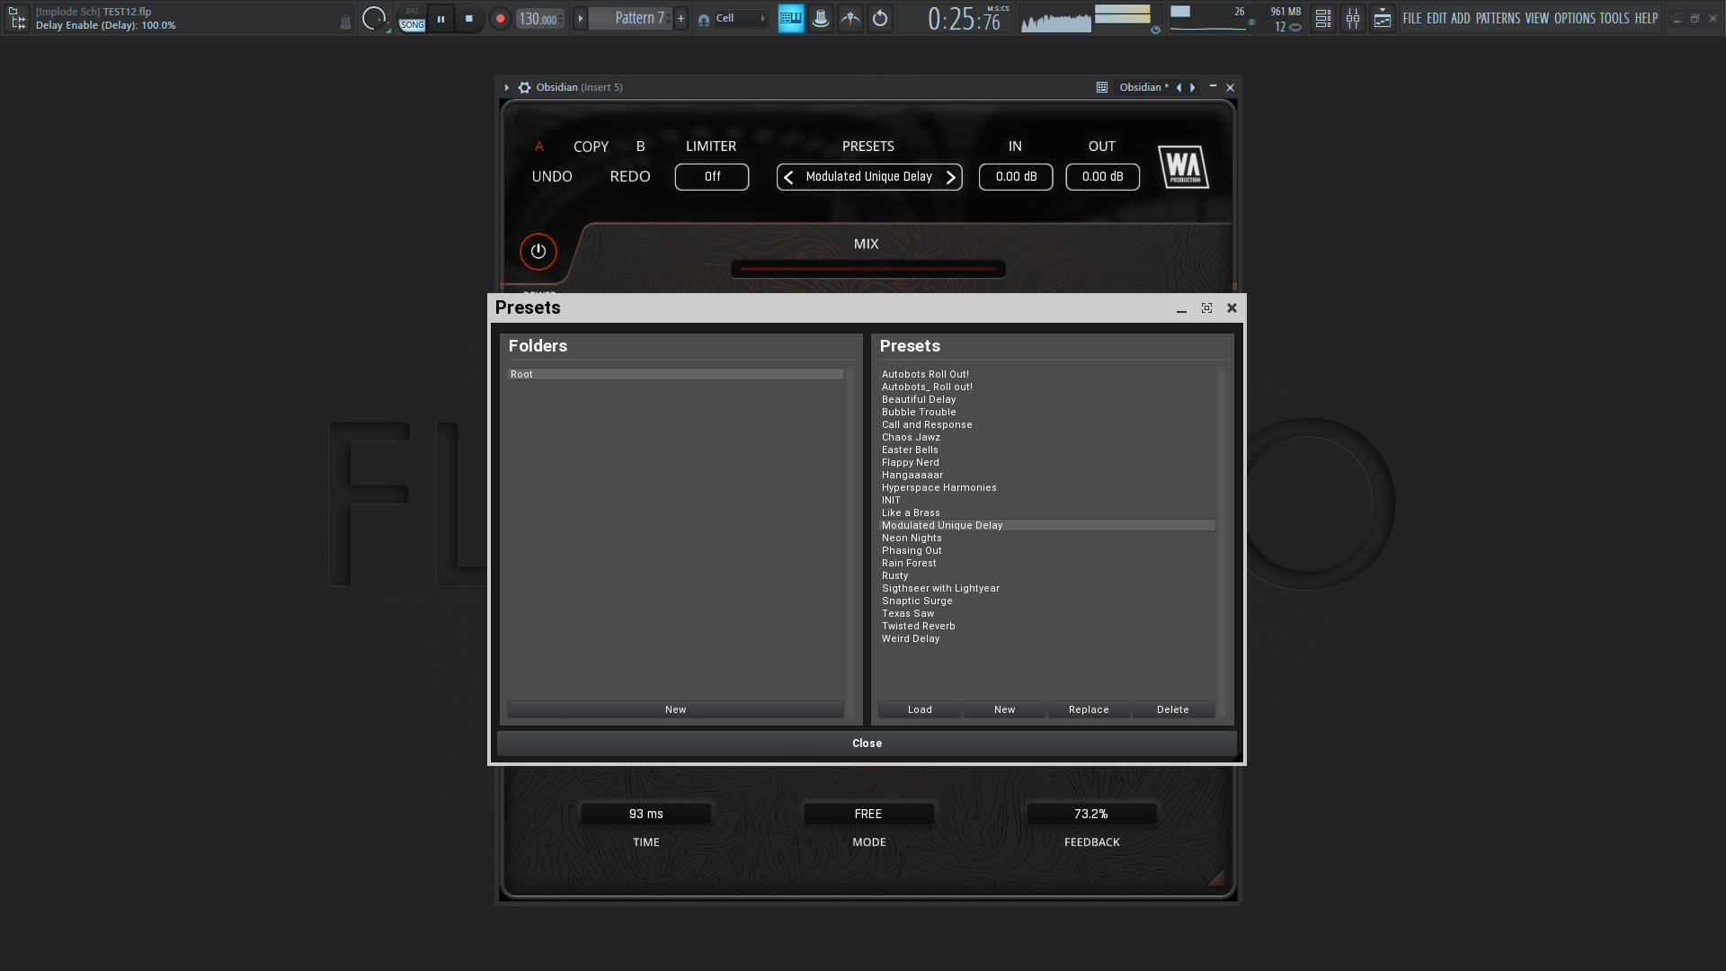1726x971 pixels.
Task: Expand the Obsidian plugin options arrow
Action: [x=507, y=87]
